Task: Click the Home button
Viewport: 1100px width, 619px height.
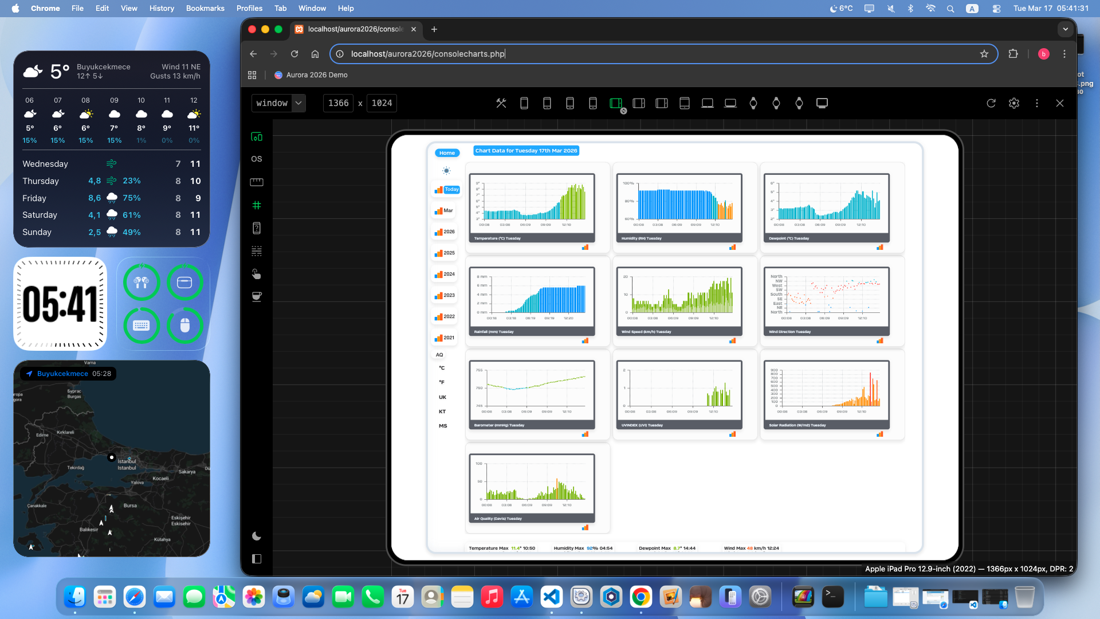Action: (x=447, y=153)
